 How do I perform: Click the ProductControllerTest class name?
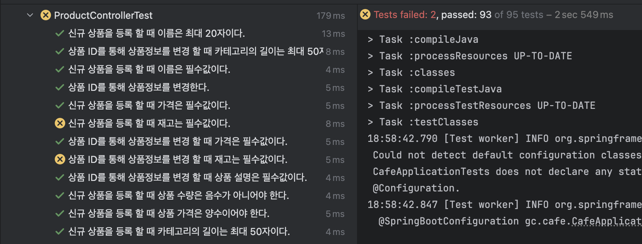[103, 15]
